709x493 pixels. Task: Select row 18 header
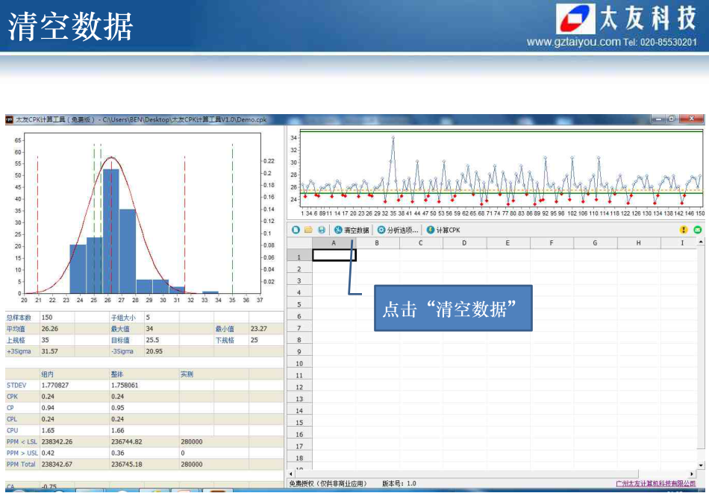pos(299,458)
